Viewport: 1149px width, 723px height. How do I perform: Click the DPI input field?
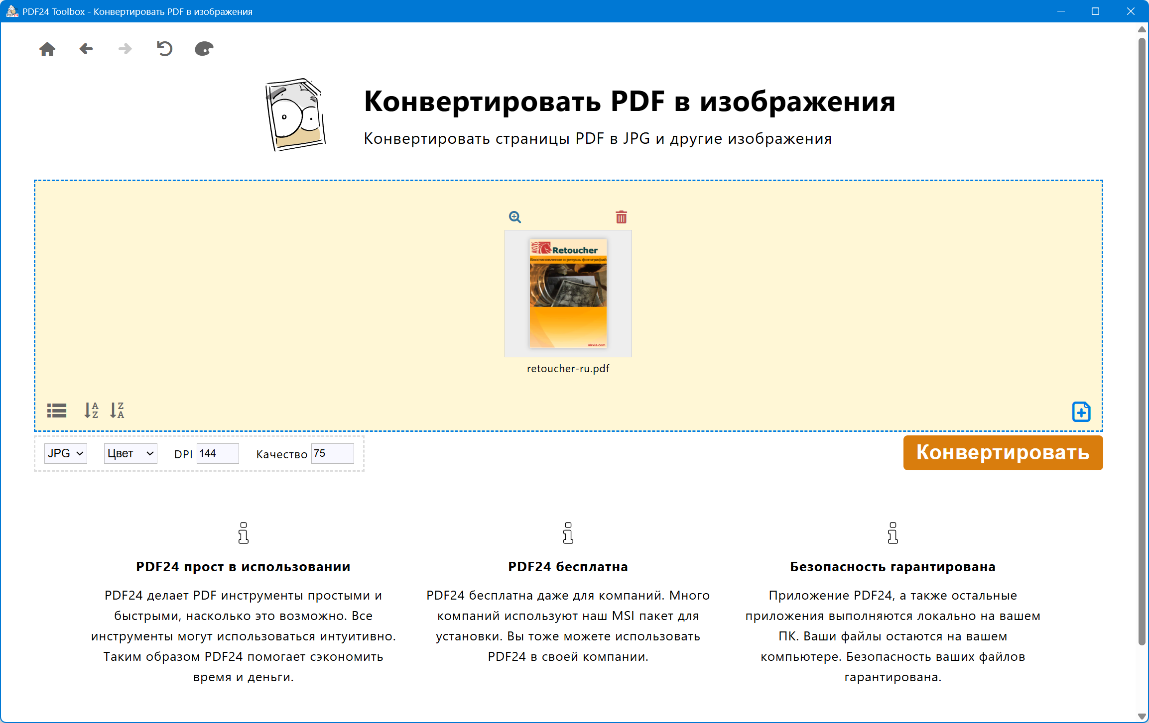pos(218,453)
